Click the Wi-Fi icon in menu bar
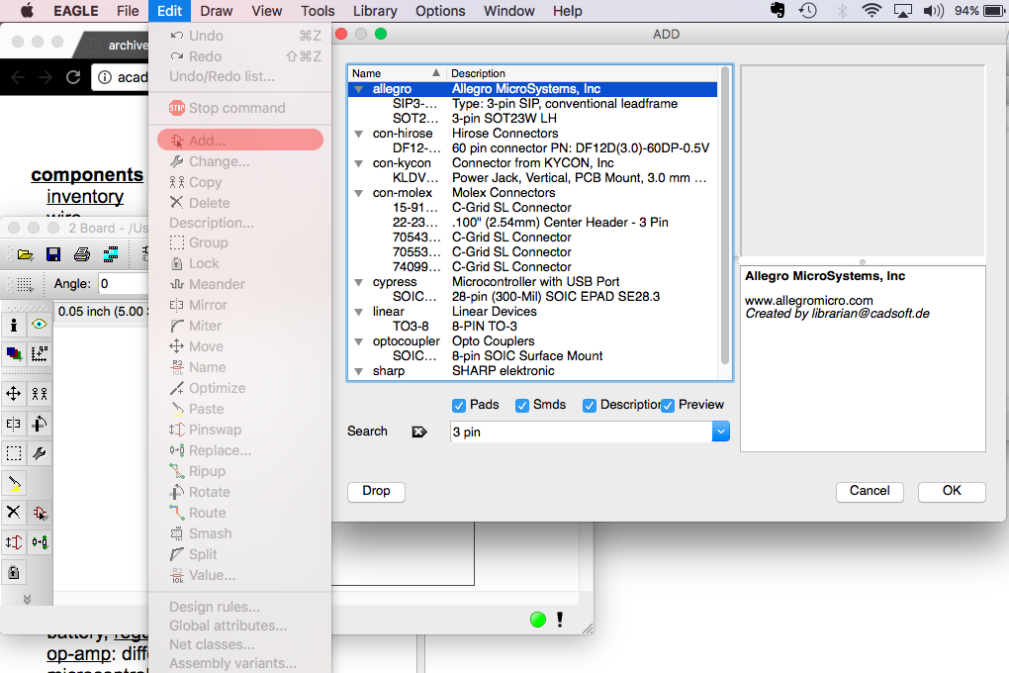Viewport: 1009px width, 673px height. point(871,10)
